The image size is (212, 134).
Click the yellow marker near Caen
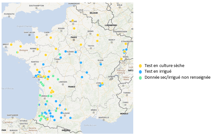point(51,38)
